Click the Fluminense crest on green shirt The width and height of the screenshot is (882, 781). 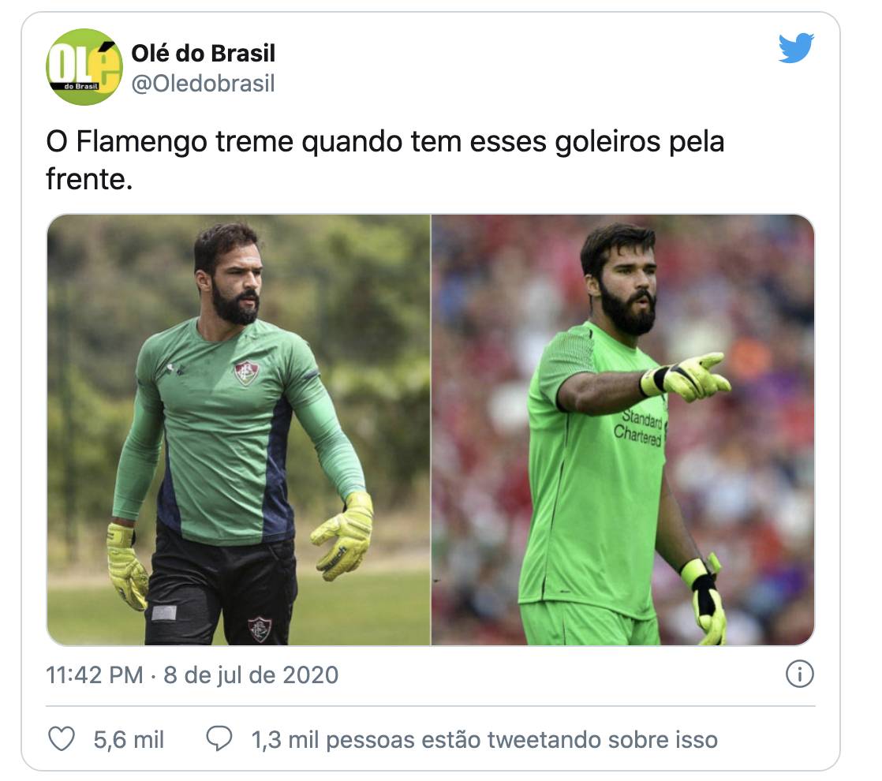246,372
